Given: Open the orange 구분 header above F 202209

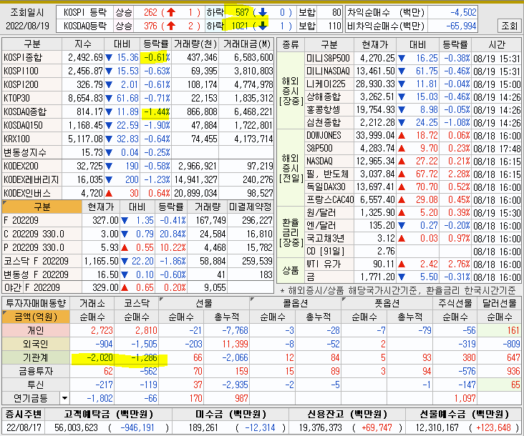Looking at the screenshot, I should [x=42, y=207].
